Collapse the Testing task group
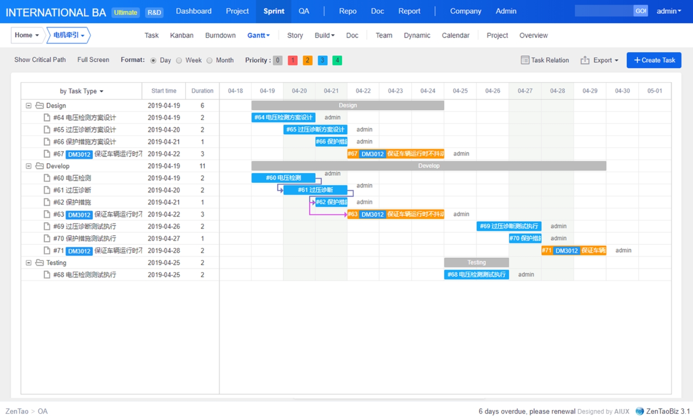Screen dimensions: 693x419 [29, 262]
